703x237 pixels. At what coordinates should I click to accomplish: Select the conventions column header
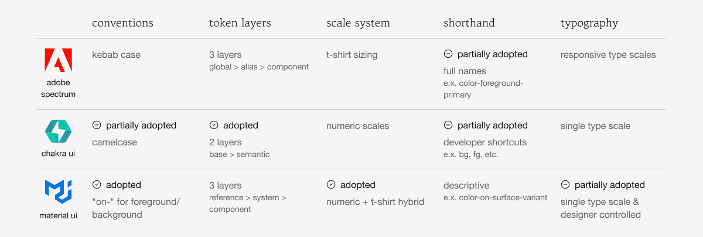click(122, 23)
